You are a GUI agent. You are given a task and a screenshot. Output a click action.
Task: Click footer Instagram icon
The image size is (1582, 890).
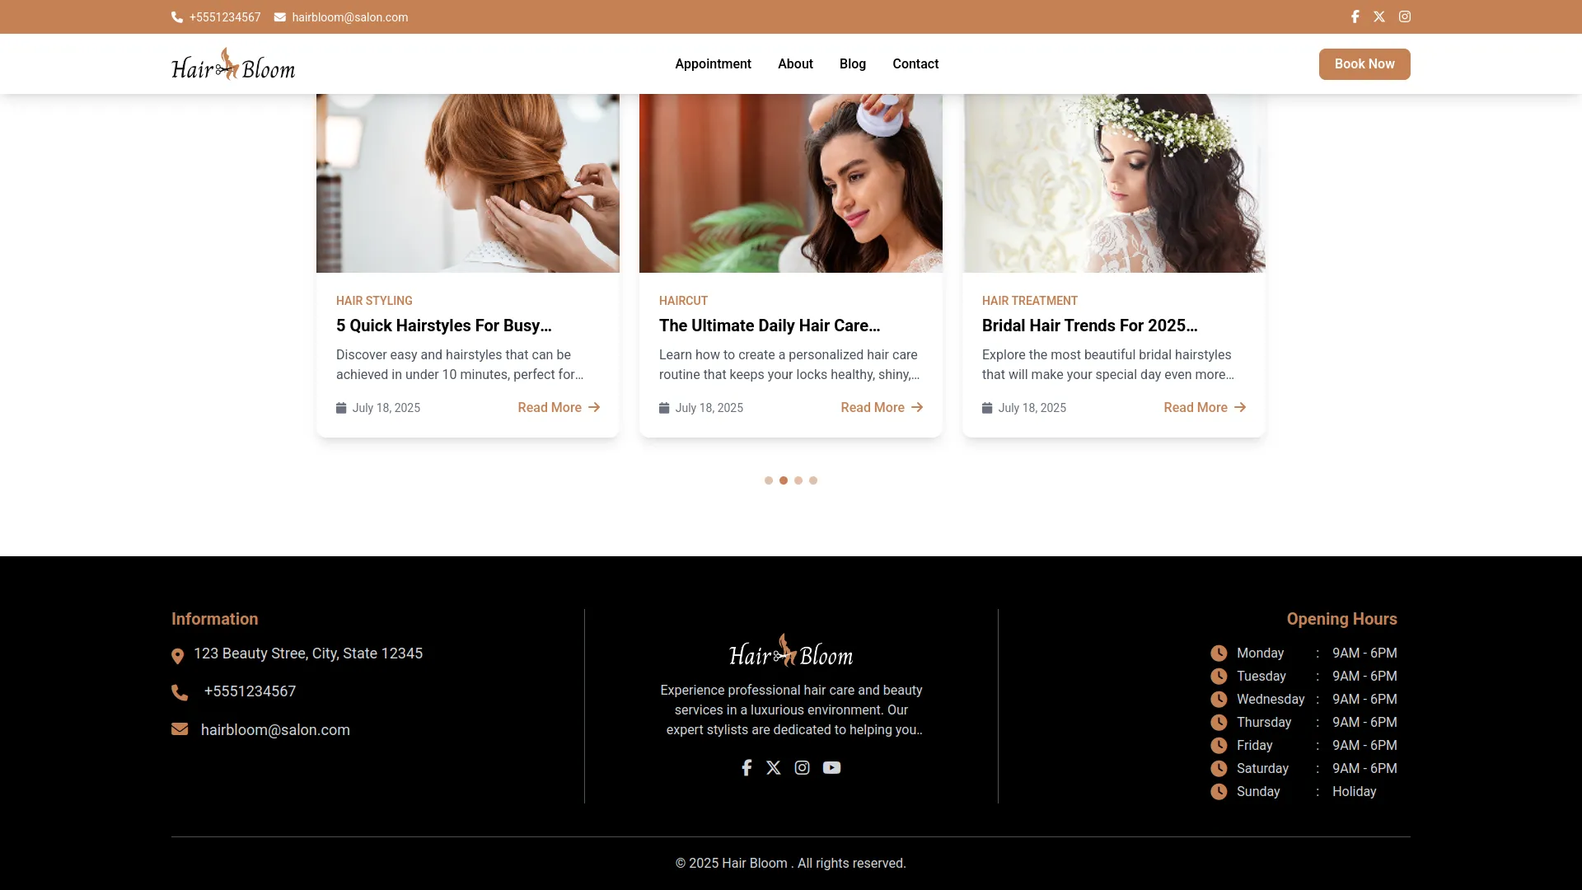[802, 767]
